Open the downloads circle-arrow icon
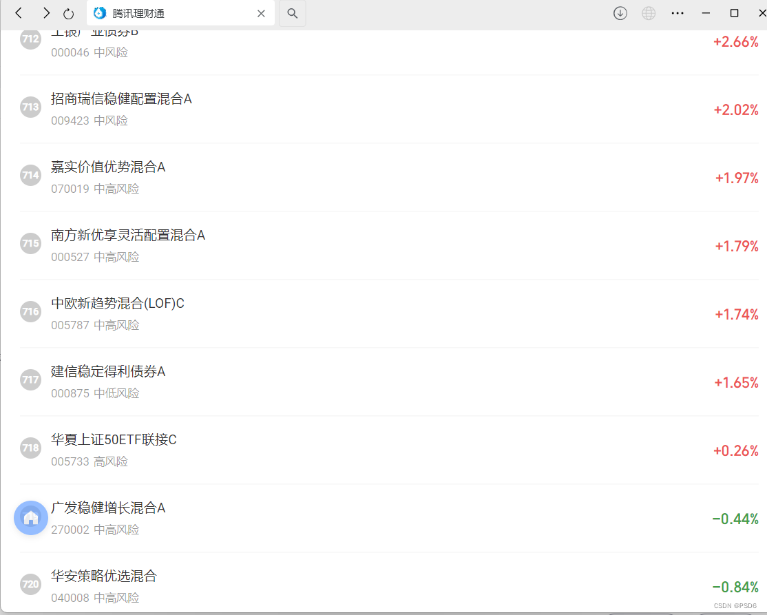767x615 pixels. [x=620, y=13]
